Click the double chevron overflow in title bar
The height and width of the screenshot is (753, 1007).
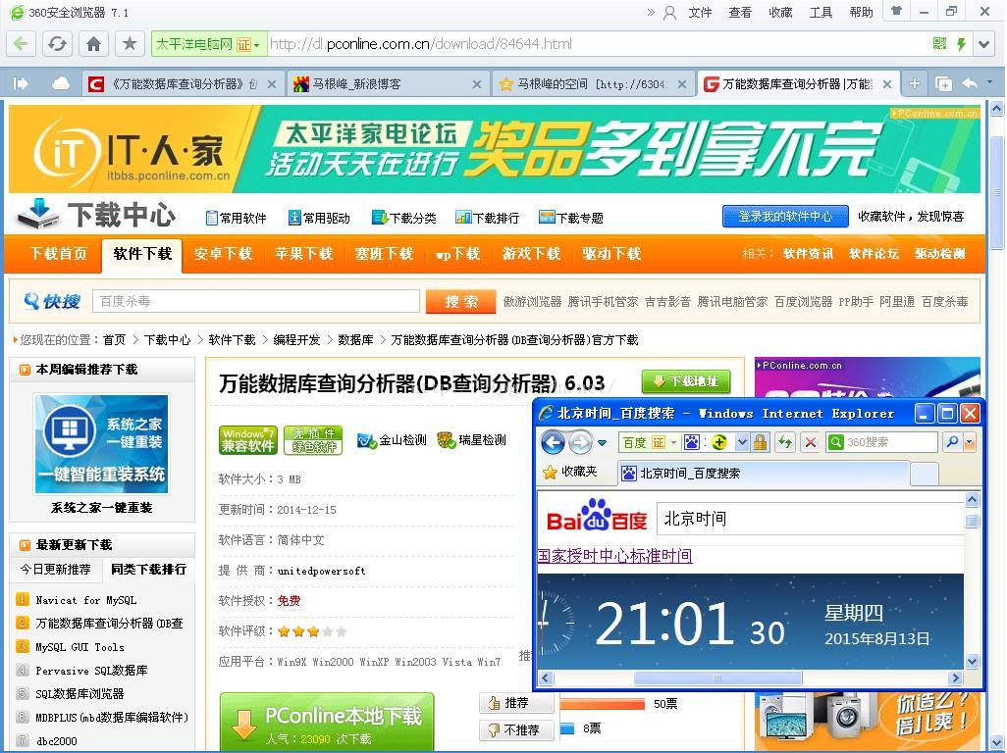[x=651, y=12]
